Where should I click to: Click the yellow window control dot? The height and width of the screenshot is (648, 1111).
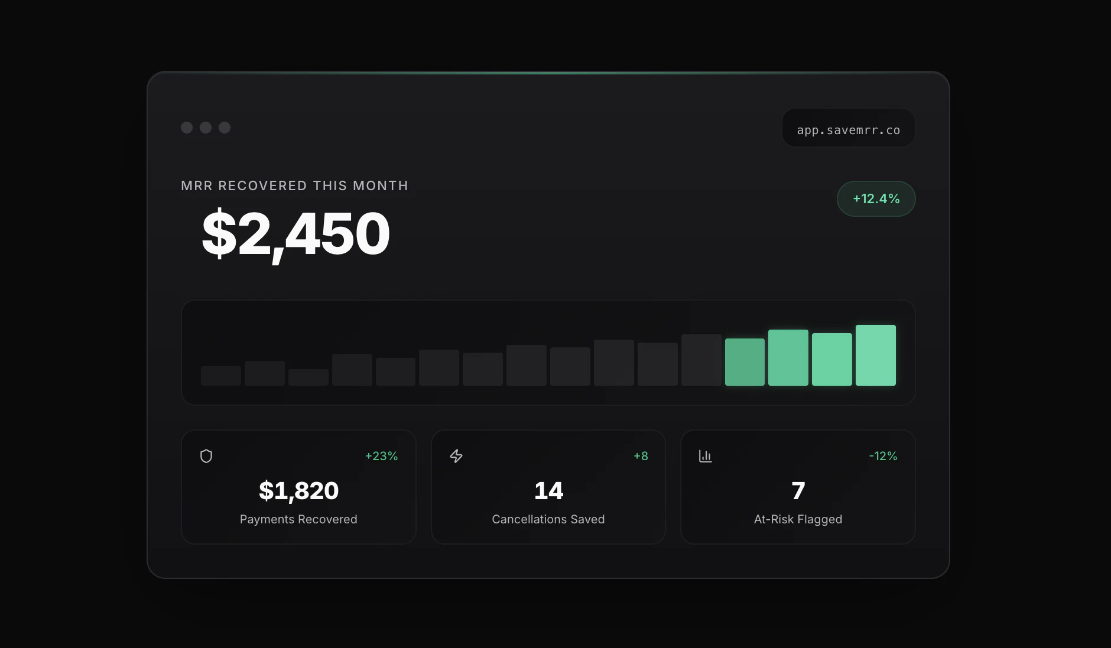[206, 128]
